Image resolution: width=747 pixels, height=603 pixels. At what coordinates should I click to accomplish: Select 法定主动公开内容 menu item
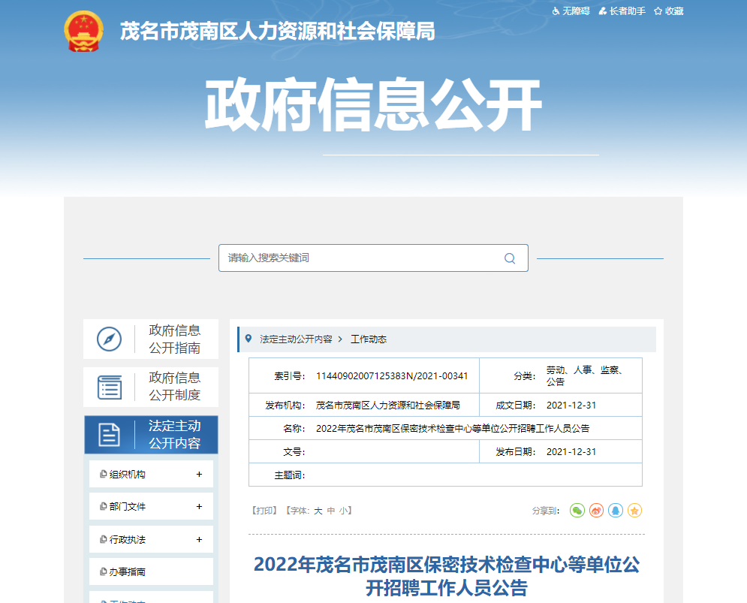tap(151, 435)
